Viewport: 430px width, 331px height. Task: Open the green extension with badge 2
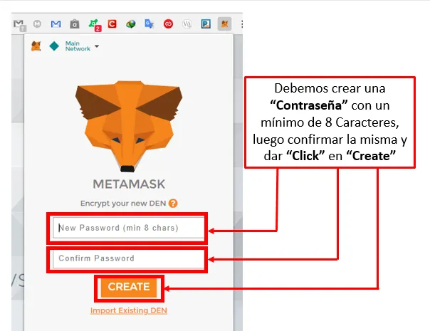click(95, 25)
